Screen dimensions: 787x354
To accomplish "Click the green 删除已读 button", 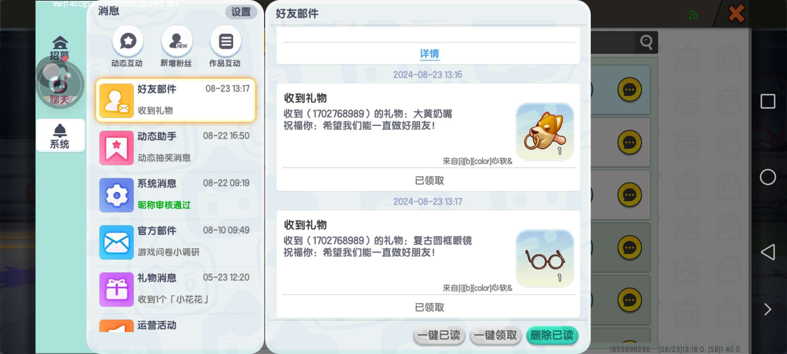I will pos(552,335).
